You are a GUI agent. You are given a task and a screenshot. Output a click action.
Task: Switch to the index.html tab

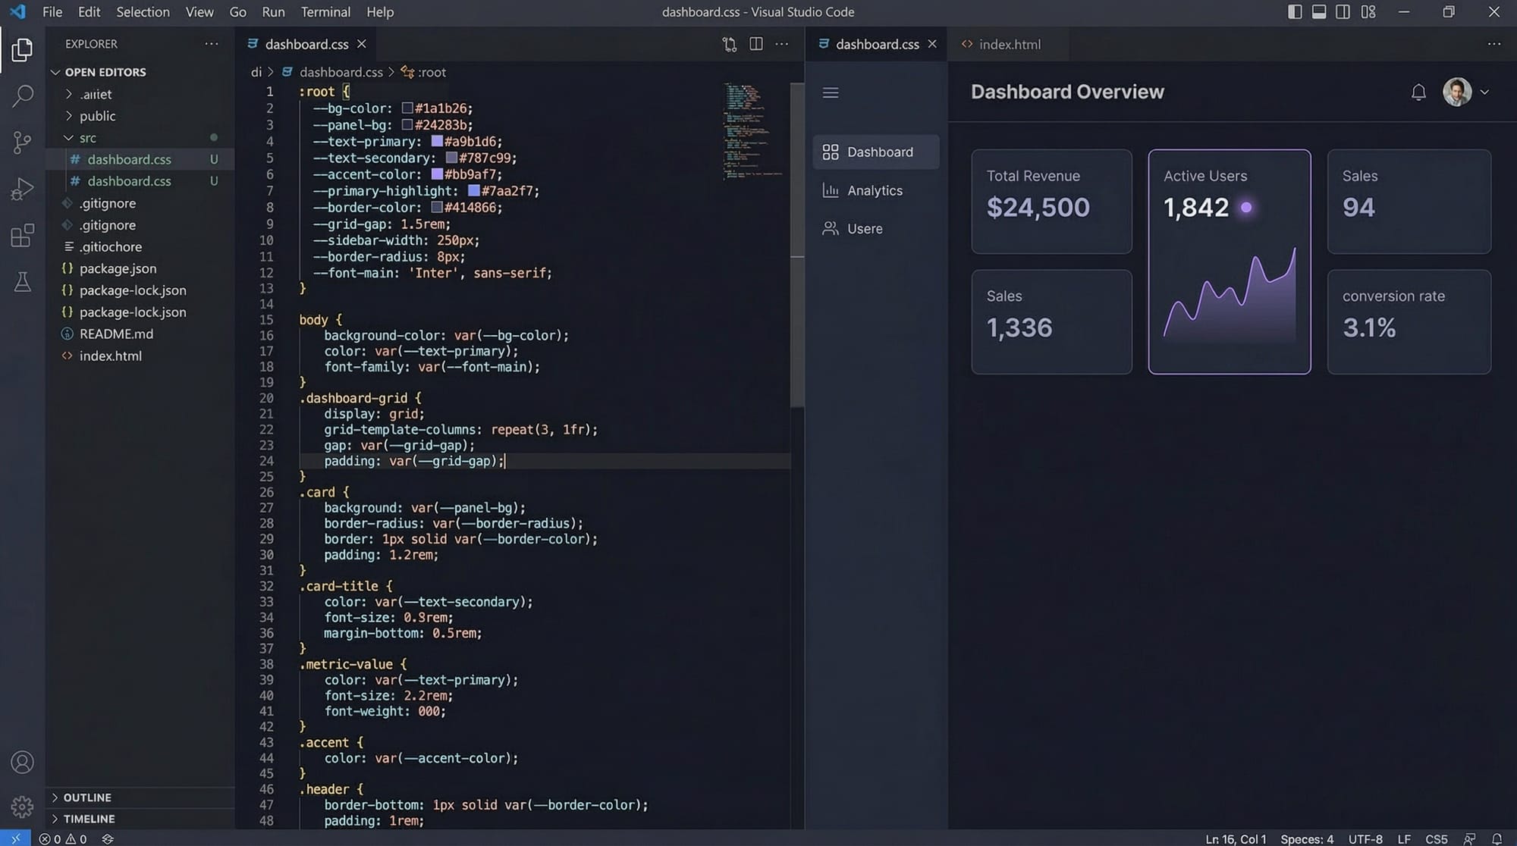click(x=1009, y=45)
